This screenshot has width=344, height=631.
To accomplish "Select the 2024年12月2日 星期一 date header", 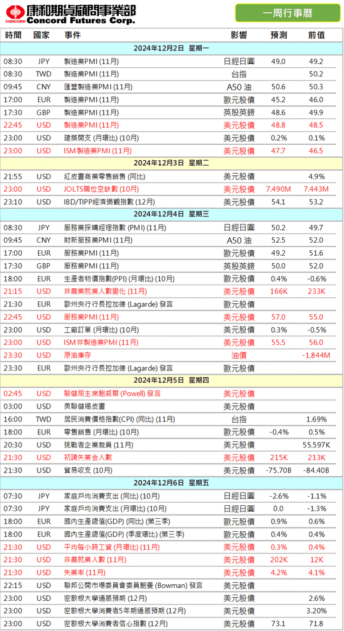I will 172,48.
